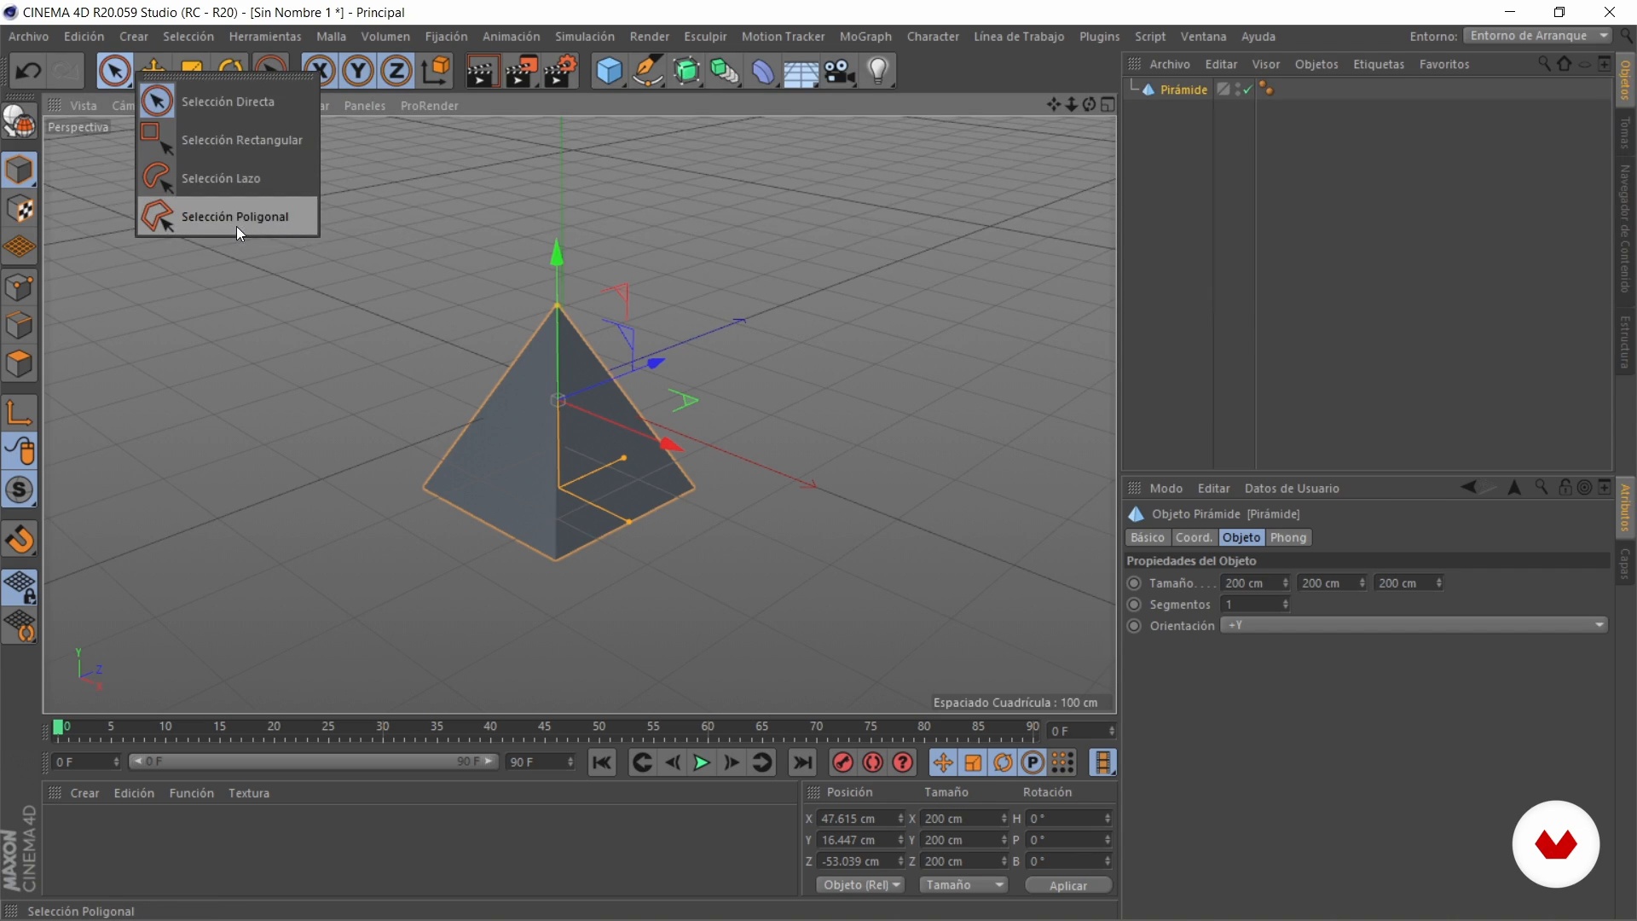Image resolution: width=1637 pixels, height=921 pixels.
Task: Toggle Pirámide visibility dots
Action: (1238, 89)
